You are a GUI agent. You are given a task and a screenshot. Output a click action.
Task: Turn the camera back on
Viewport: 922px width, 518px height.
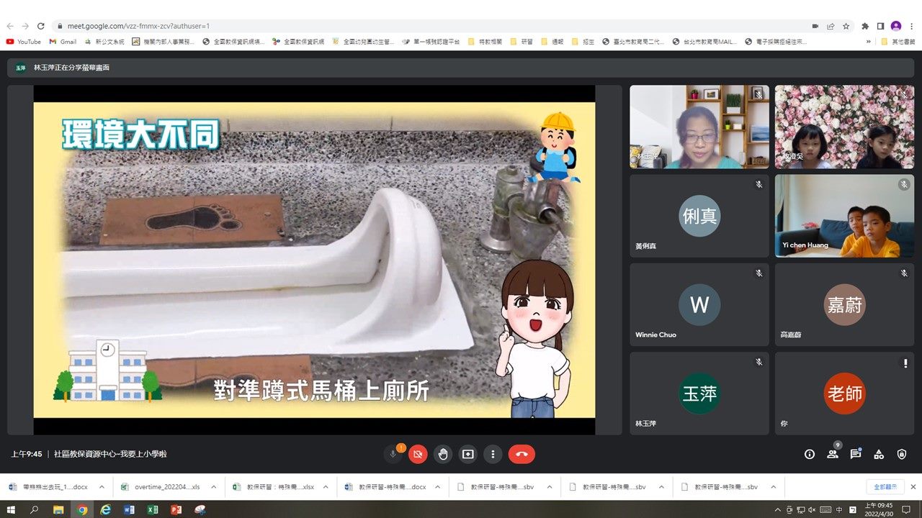pyautogui.click(x=418, y=454)
